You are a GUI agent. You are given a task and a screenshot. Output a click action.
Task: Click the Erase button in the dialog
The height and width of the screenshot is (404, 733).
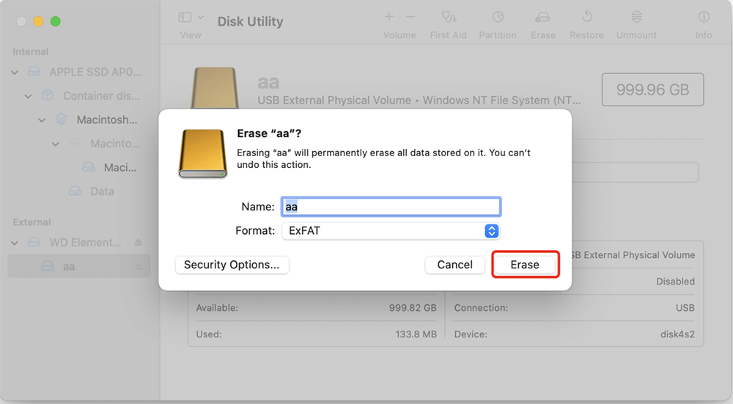pyautogui.click(x=525, y=265)
